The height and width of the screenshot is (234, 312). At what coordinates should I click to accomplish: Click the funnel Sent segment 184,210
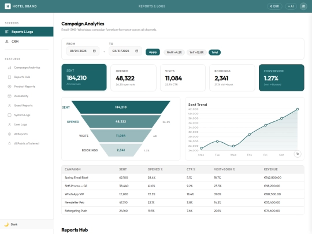121,107
